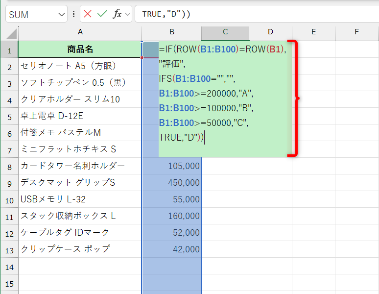
Task: Expand the fx function dropdown arrow
Action: click(128, 14)
